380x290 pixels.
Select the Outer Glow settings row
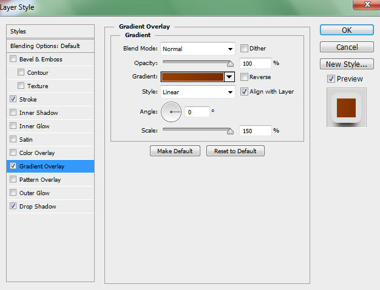click(50, 193)
